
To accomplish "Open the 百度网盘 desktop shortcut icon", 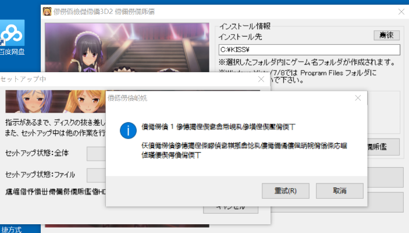I will [12, 33].
